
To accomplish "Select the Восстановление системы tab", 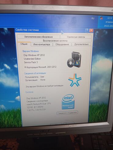I will click(x=55, y=41).
